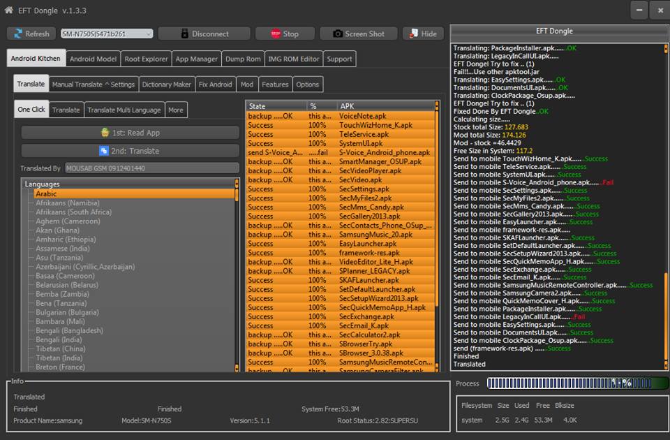Image resolution: width=670 pixels, height=440 pixels.
Task: Click the APK table vertical scrollbar
Action: coord(437,236)
